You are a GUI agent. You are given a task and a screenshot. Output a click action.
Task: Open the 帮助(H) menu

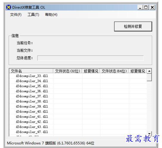point(51,15)
